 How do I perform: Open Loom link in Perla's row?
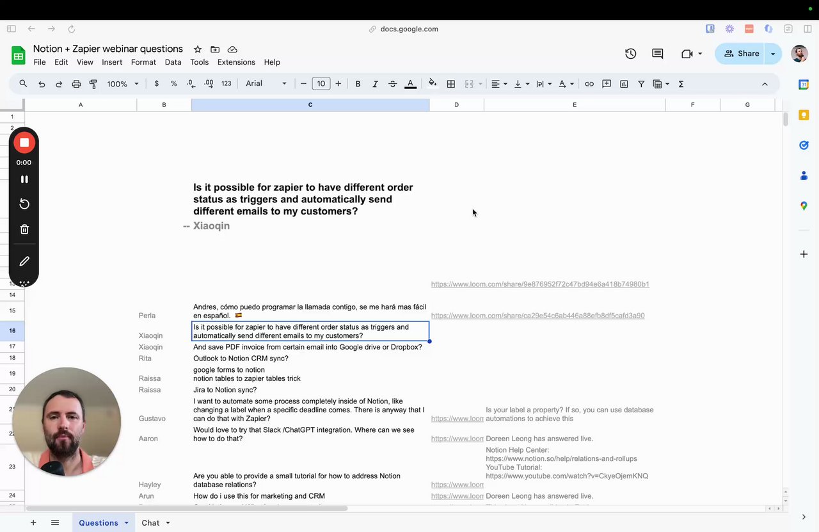coord(538,316)
